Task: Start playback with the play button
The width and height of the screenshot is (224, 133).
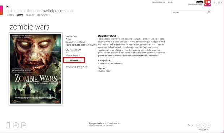Action: click(203, 125)
